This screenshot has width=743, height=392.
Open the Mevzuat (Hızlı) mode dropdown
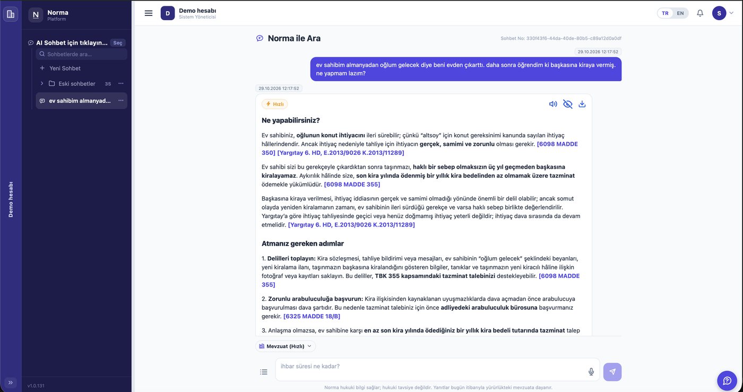[286, 346]
